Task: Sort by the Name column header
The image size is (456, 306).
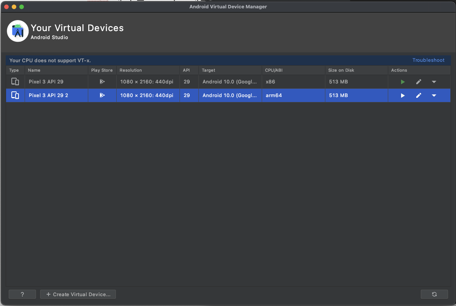Action: click(56, 70)
